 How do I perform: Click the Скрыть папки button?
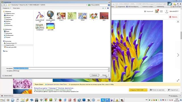point(7,75)
